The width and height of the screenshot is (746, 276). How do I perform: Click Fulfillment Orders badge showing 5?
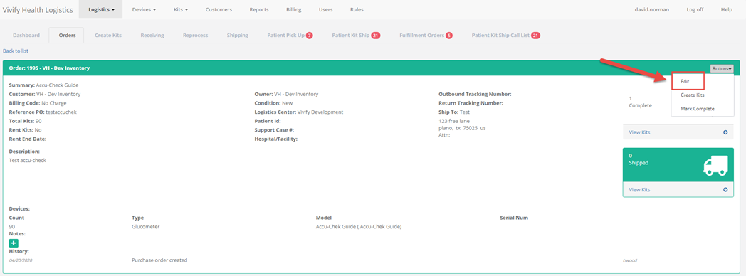coord(449,36)
